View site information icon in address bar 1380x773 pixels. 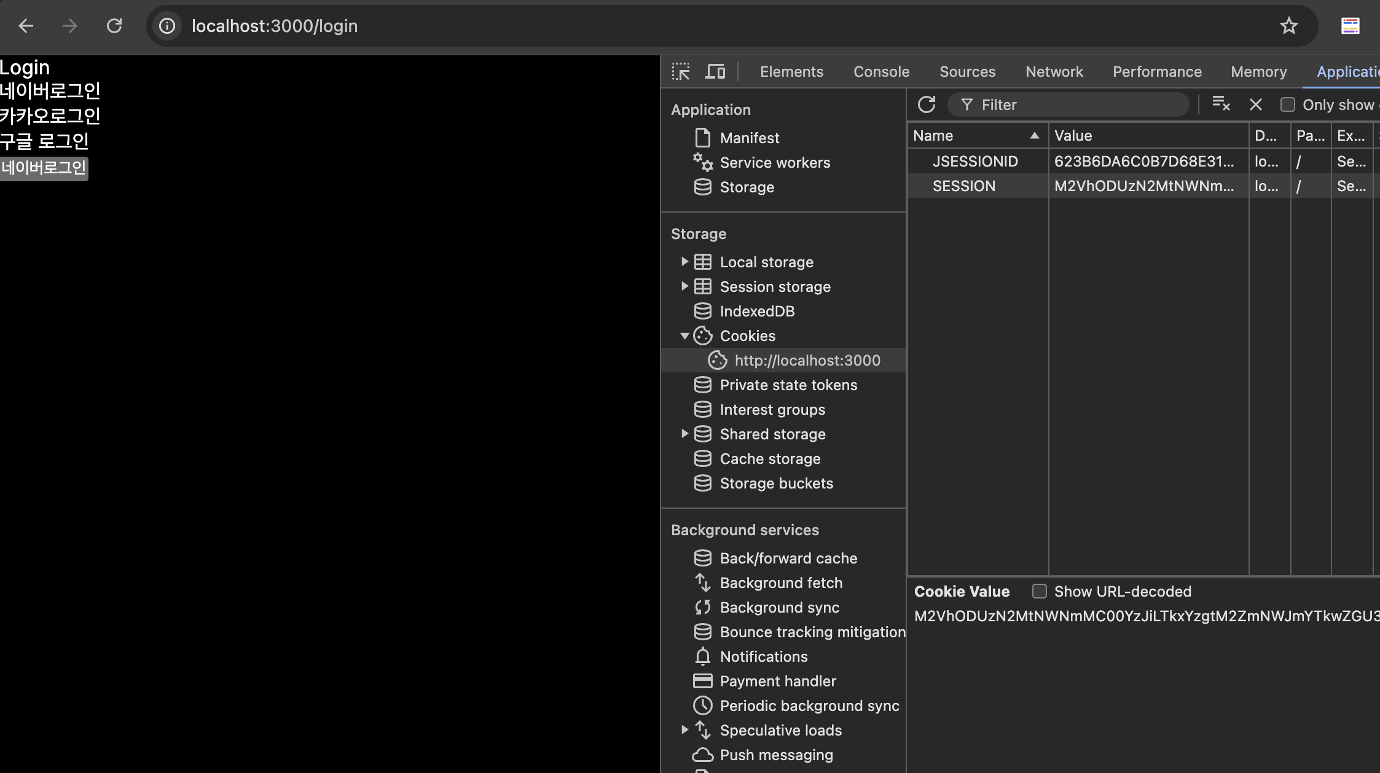167,26
